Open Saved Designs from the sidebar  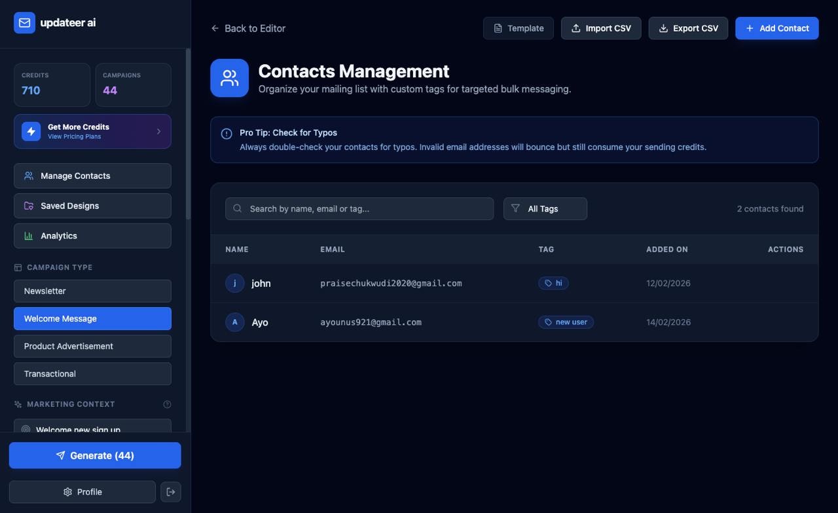click(92, 206)
